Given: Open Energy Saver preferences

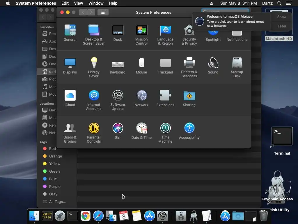Looking at the screenshot, I should point(94,67).
